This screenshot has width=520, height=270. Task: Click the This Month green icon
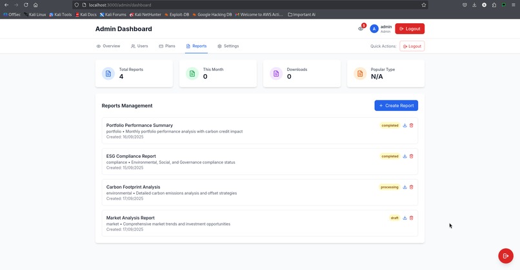pos(192,73)
